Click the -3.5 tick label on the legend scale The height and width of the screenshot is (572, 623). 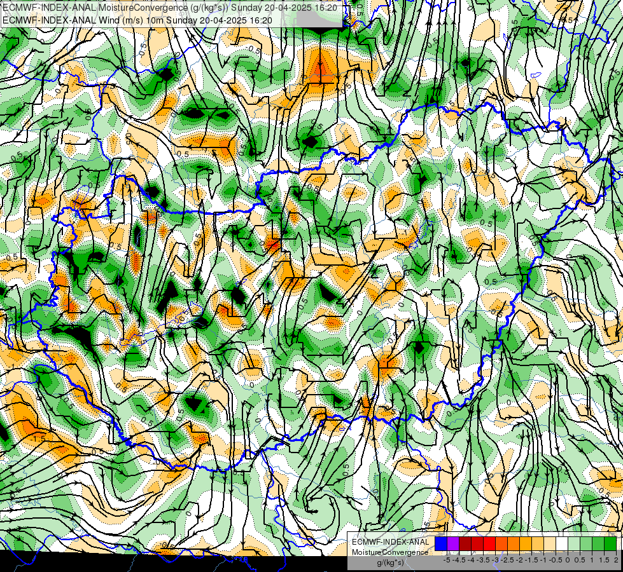[483, 560]
